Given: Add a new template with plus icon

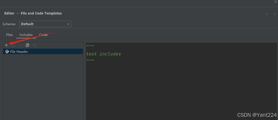Looking at the screenshot, I should (6, 45).
